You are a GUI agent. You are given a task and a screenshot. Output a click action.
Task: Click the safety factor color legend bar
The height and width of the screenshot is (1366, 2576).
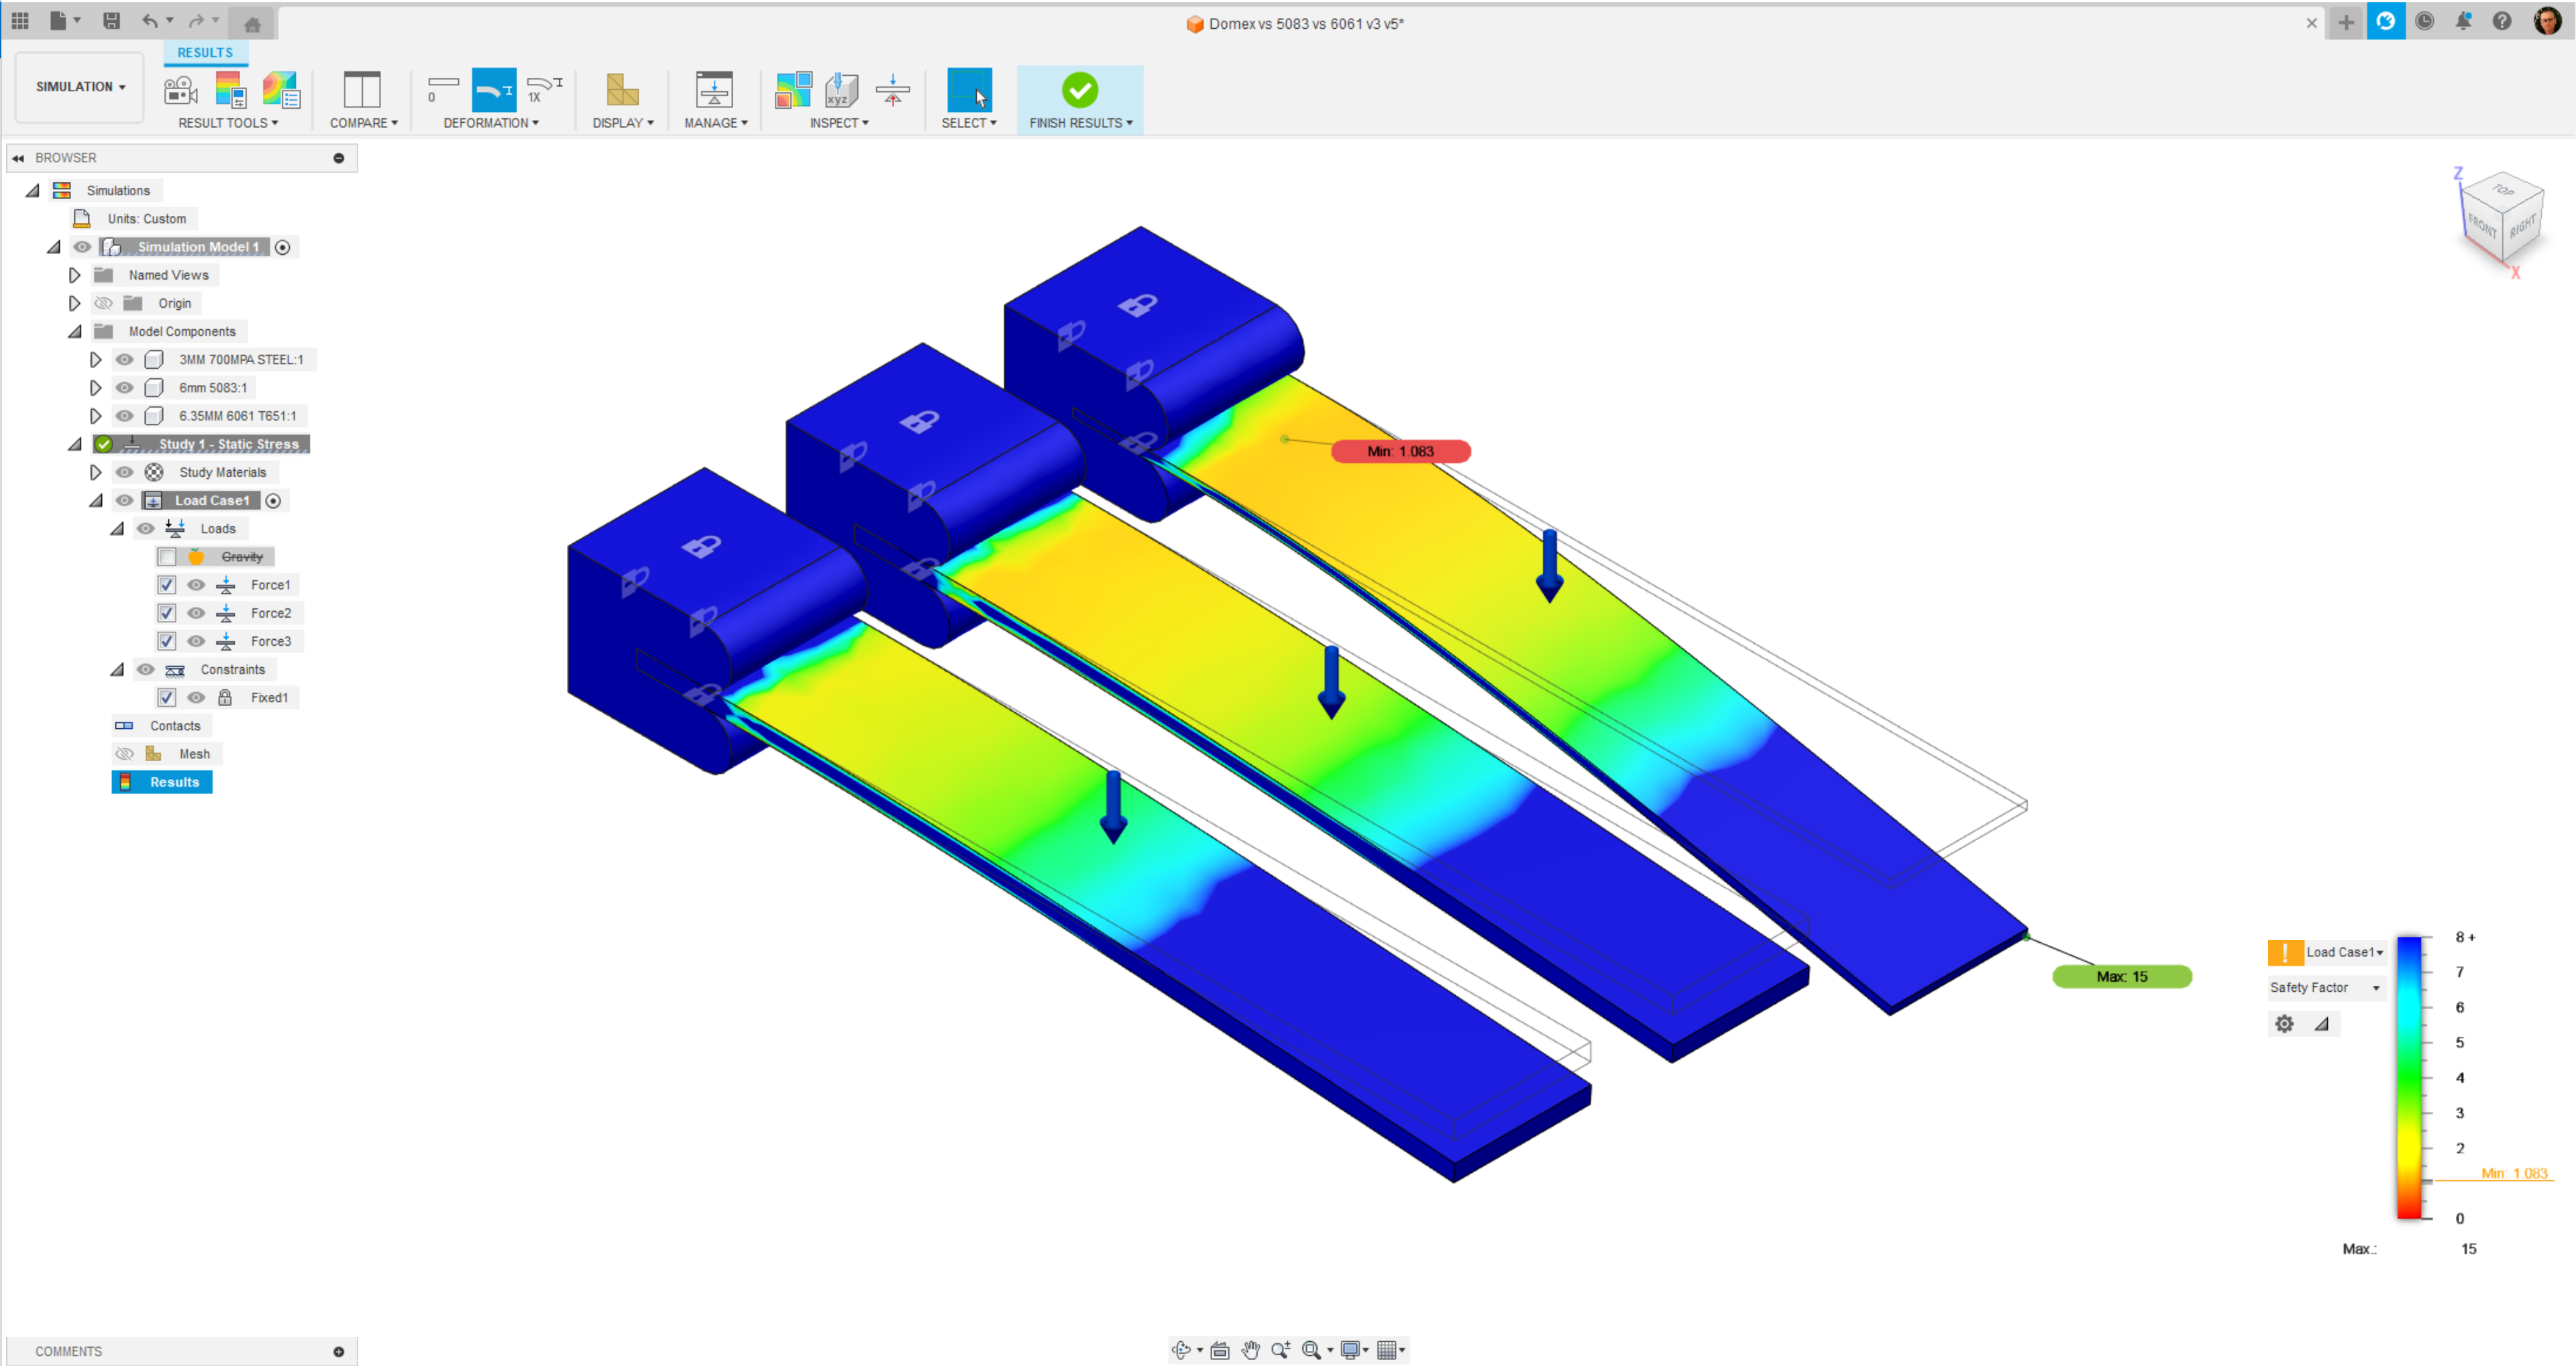pyautogui.click(x=2409, y=1077)
